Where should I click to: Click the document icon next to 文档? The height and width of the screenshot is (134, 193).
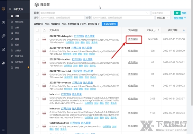(x=12, y=28)
